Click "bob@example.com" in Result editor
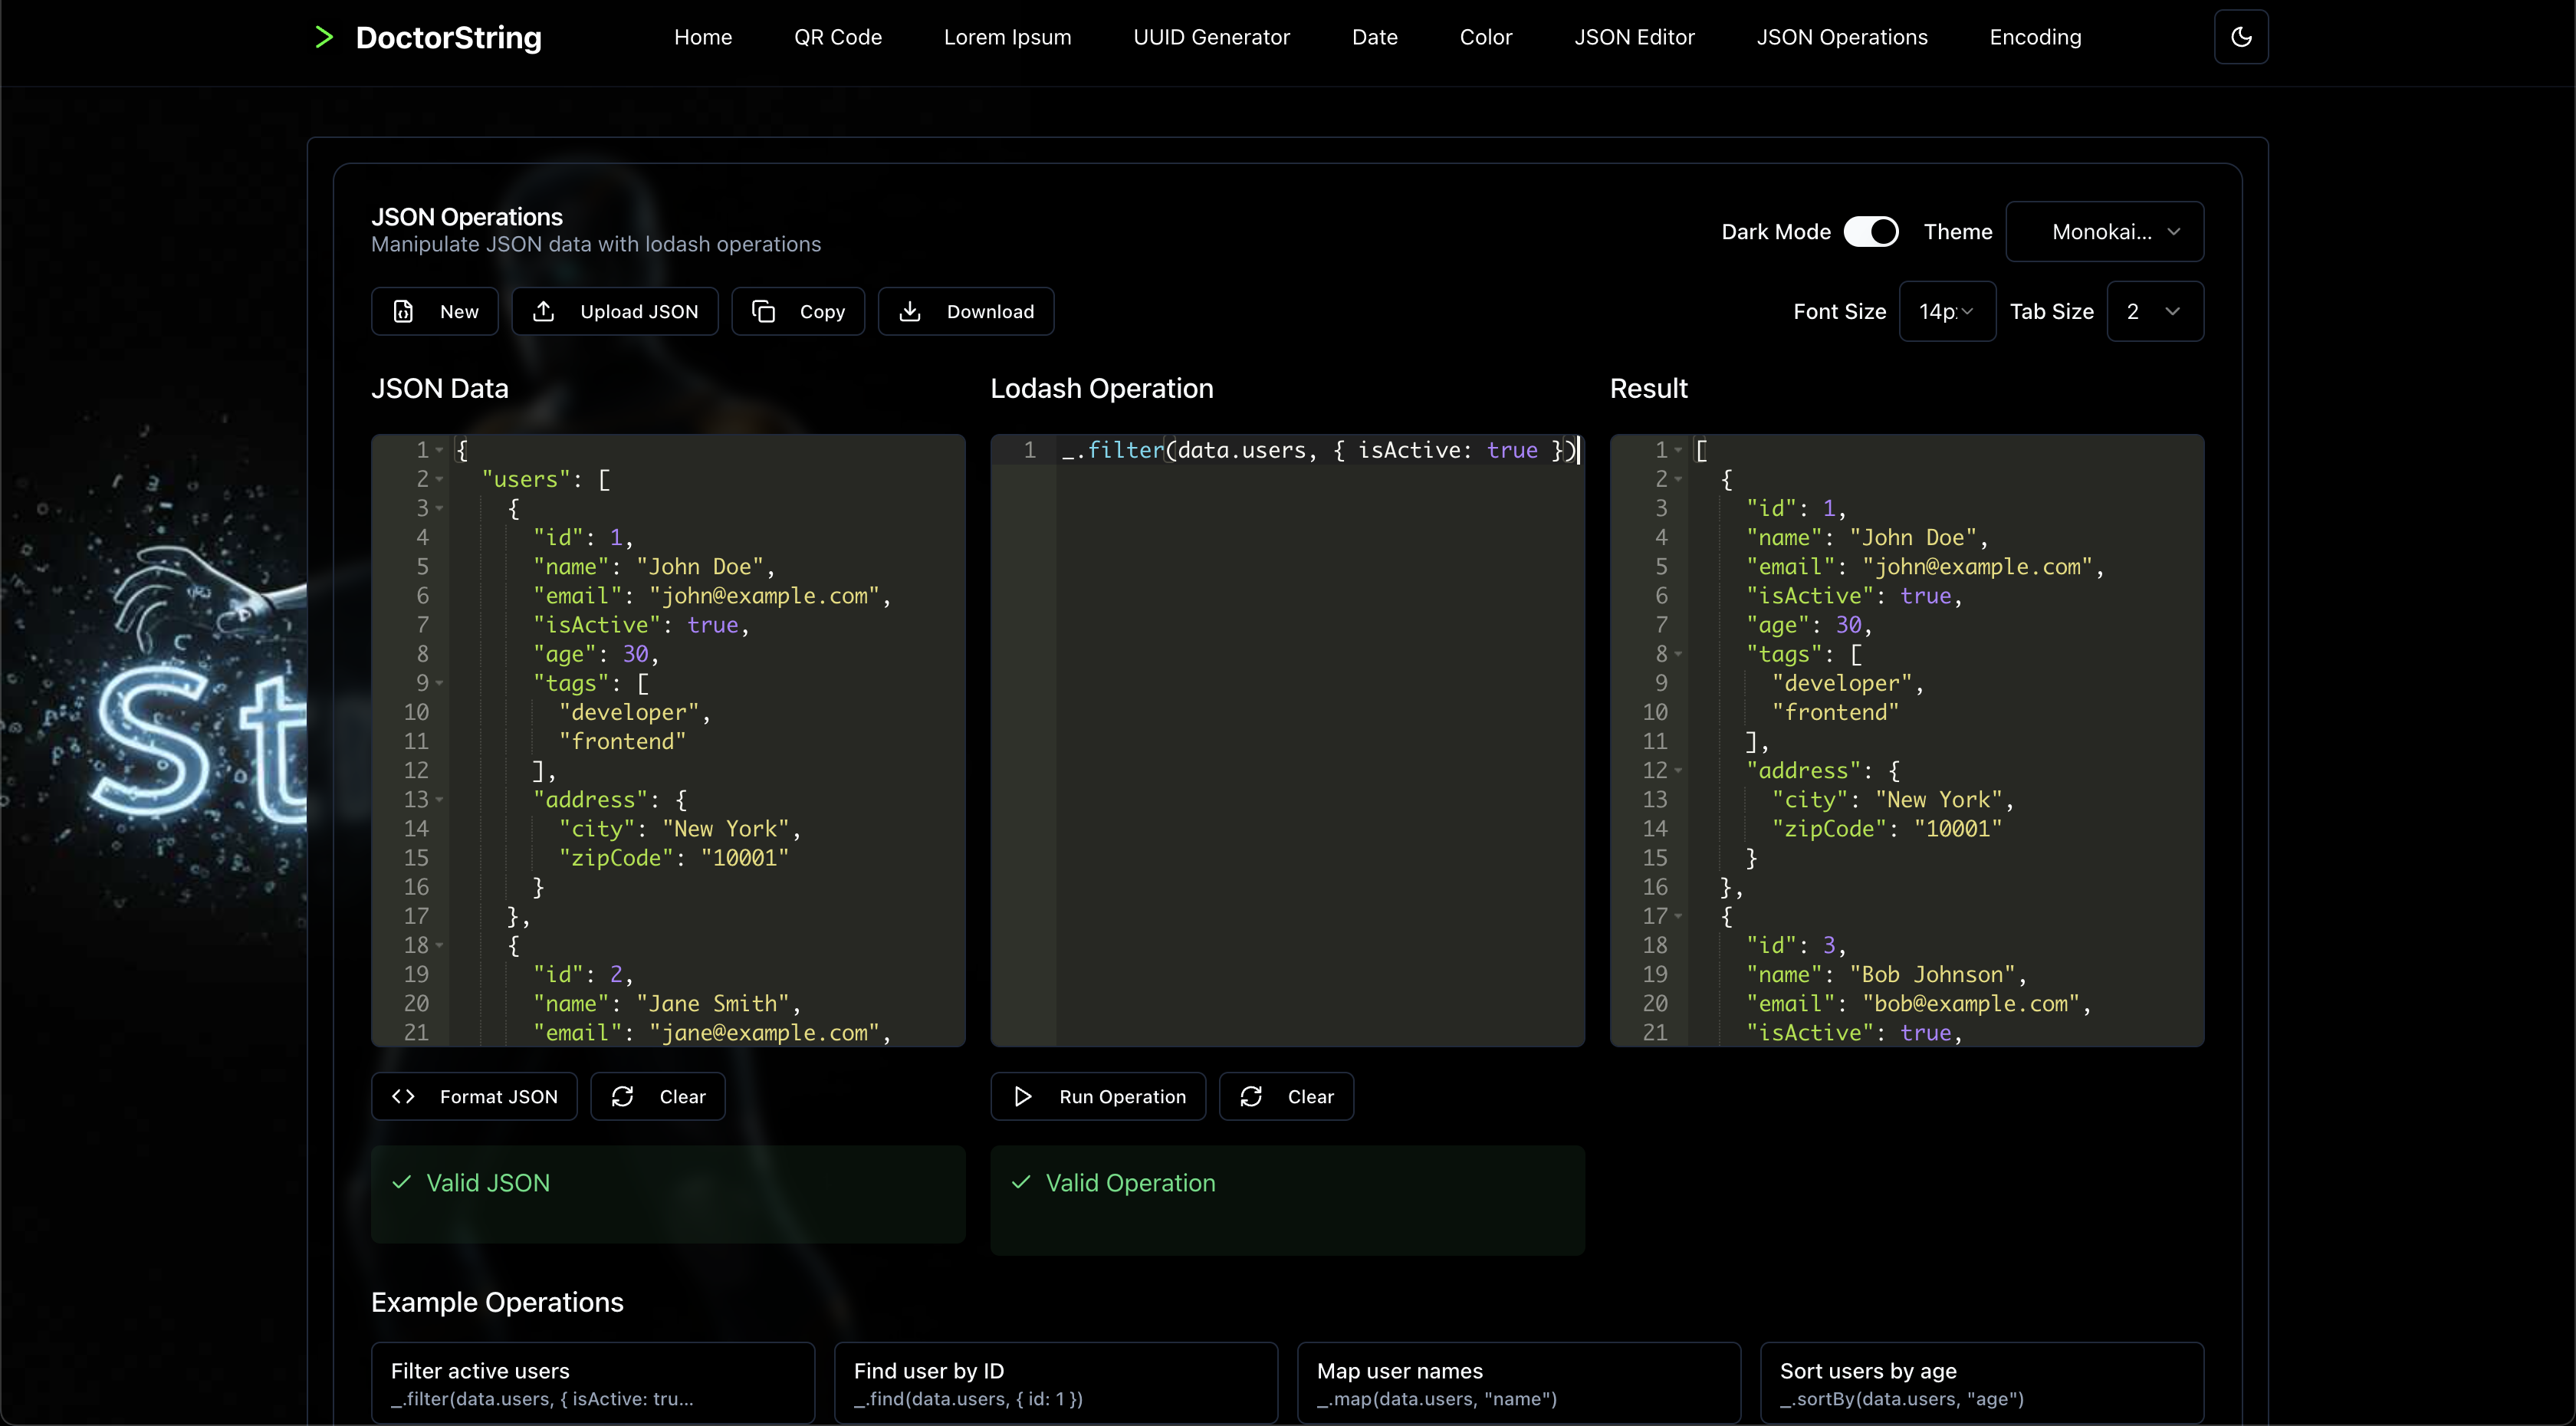 coord(1971,1003)
